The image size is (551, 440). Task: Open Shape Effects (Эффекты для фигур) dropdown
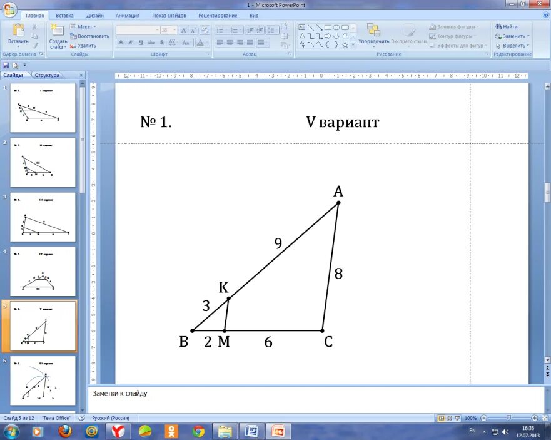[458, 46]
